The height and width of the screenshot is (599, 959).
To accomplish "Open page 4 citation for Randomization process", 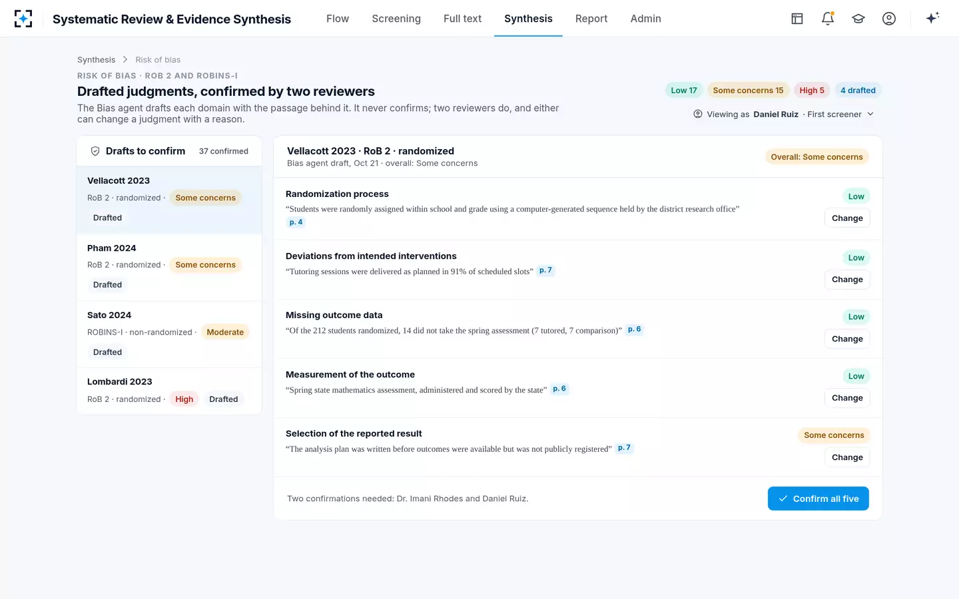I will (x=296, y=222).
